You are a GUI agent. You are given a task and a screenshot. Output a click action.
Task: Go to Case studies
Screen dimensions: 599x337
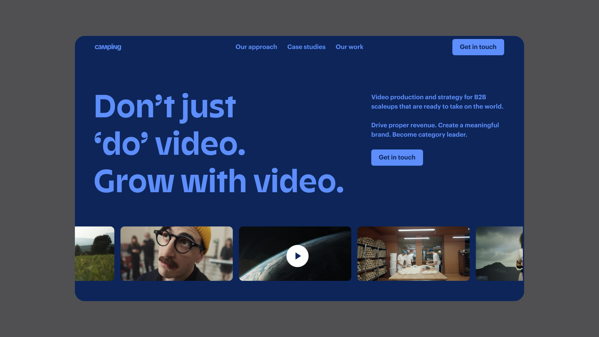tap(306, 47)
